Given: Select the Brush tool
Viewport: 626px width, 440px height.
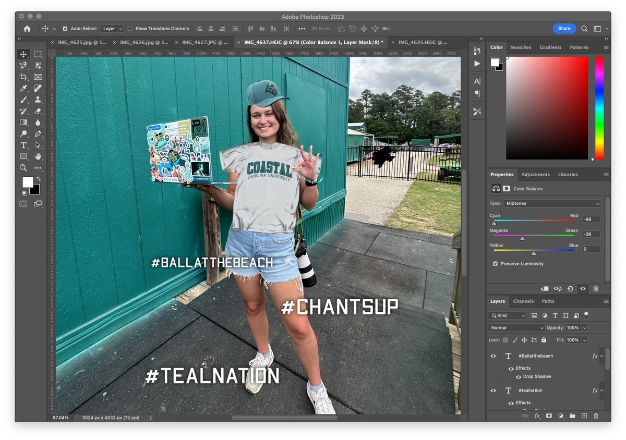Looking at the screenshot, I should coord(23,100).
